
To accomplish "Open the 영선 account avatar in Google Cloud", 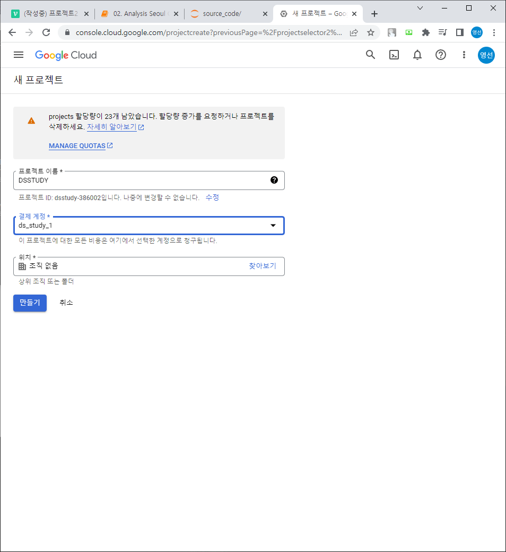I will 486,55.
